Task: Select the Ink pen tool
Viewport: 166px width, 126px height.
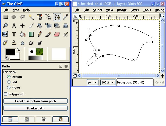Action: (x=5, y=43)
